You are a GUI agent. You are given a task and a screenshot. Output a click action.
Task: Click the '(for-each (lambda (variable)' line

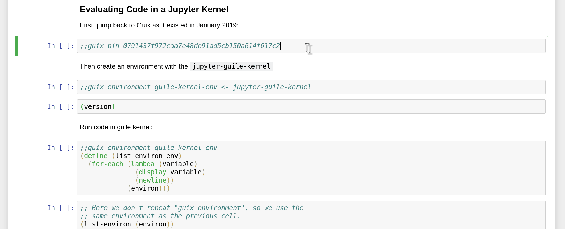pyautogui.click(x=143, y=164)
